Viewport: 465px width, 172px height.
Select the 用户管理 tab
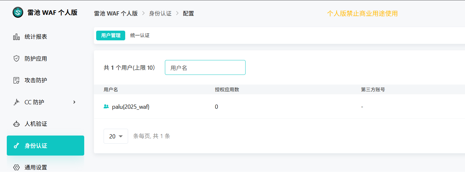click(111, 35)
